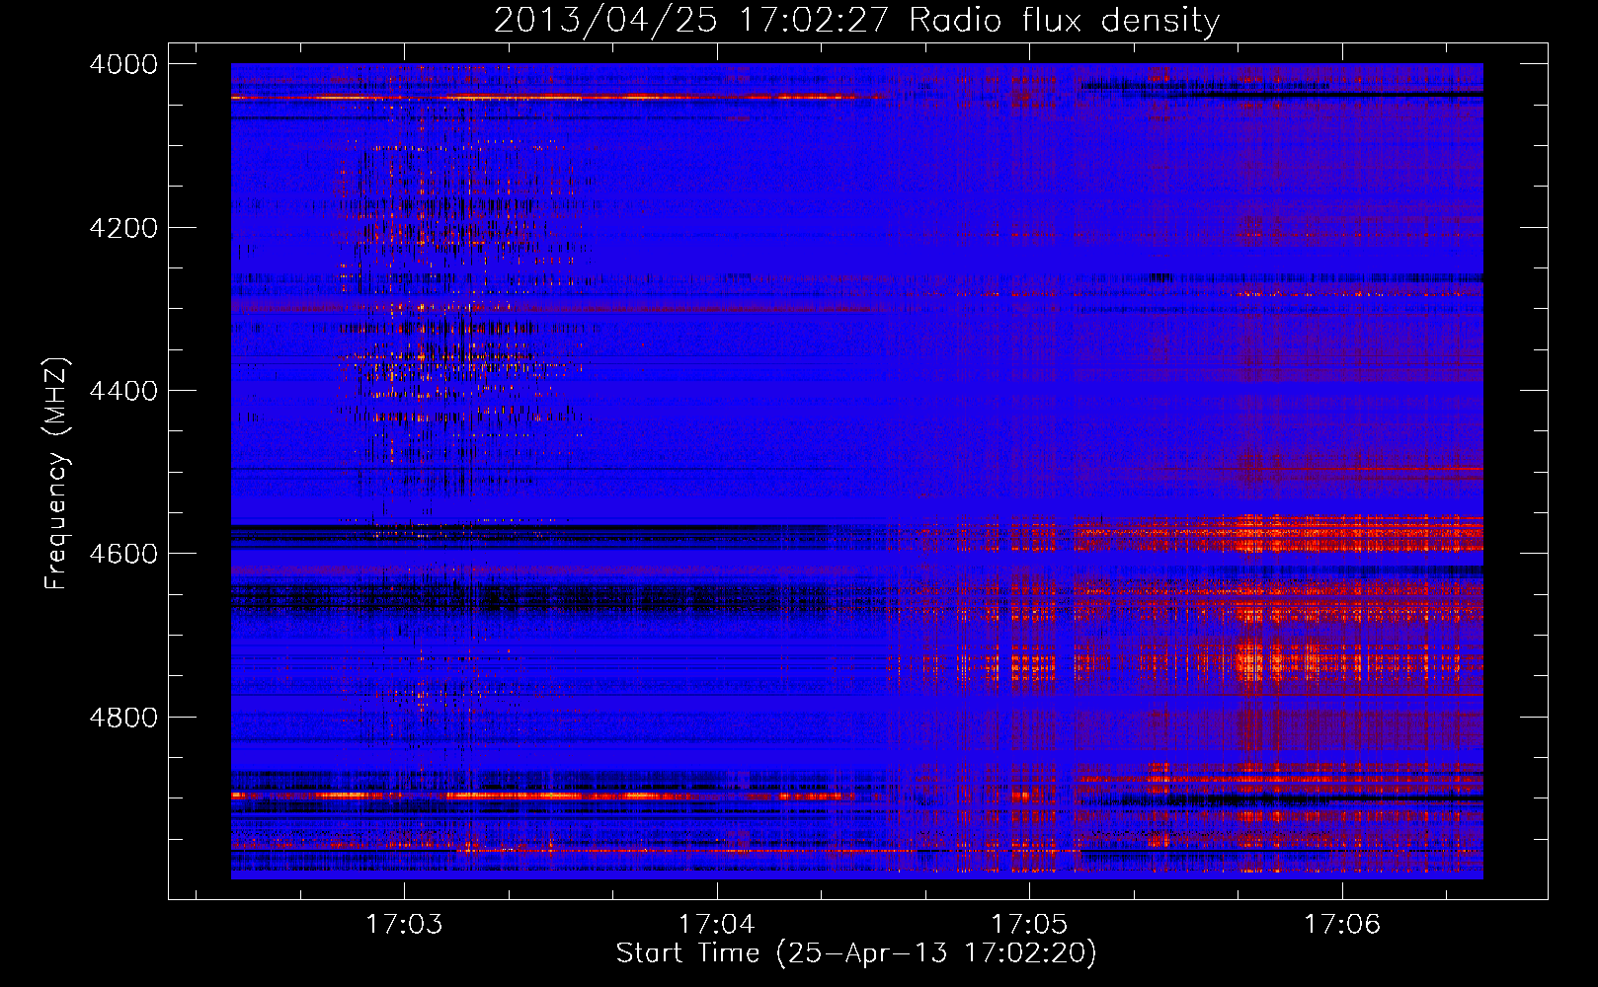Click the 17:04 time axis label
Screen dimensions: 1598x987
(716, 925)
